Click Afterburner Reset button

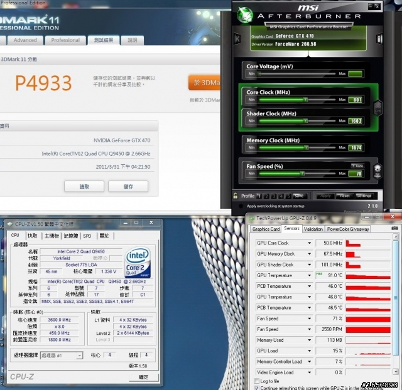click(345, 196)
